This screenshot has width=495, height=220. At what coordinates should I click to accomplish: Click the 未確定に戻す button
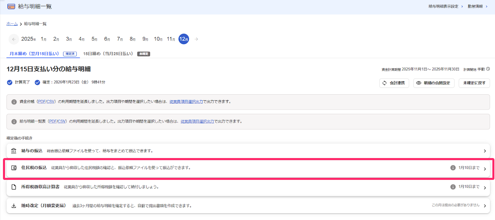point(474,83)
